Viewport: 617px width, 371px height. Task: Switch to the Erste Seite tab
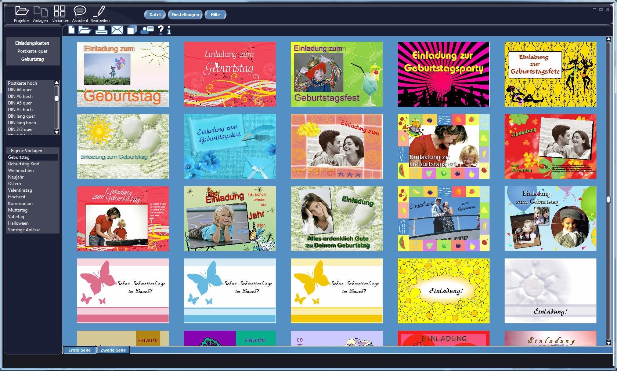pyautogui.click(x=79, y=350)
